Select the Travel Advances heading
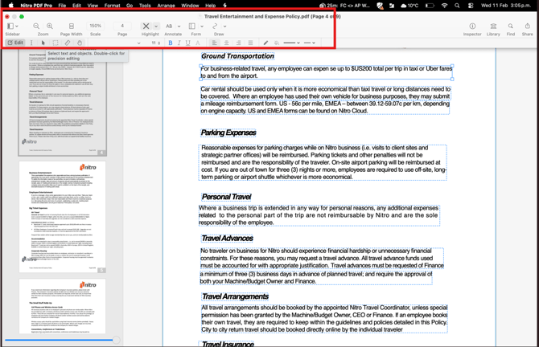 pos(227,239)
